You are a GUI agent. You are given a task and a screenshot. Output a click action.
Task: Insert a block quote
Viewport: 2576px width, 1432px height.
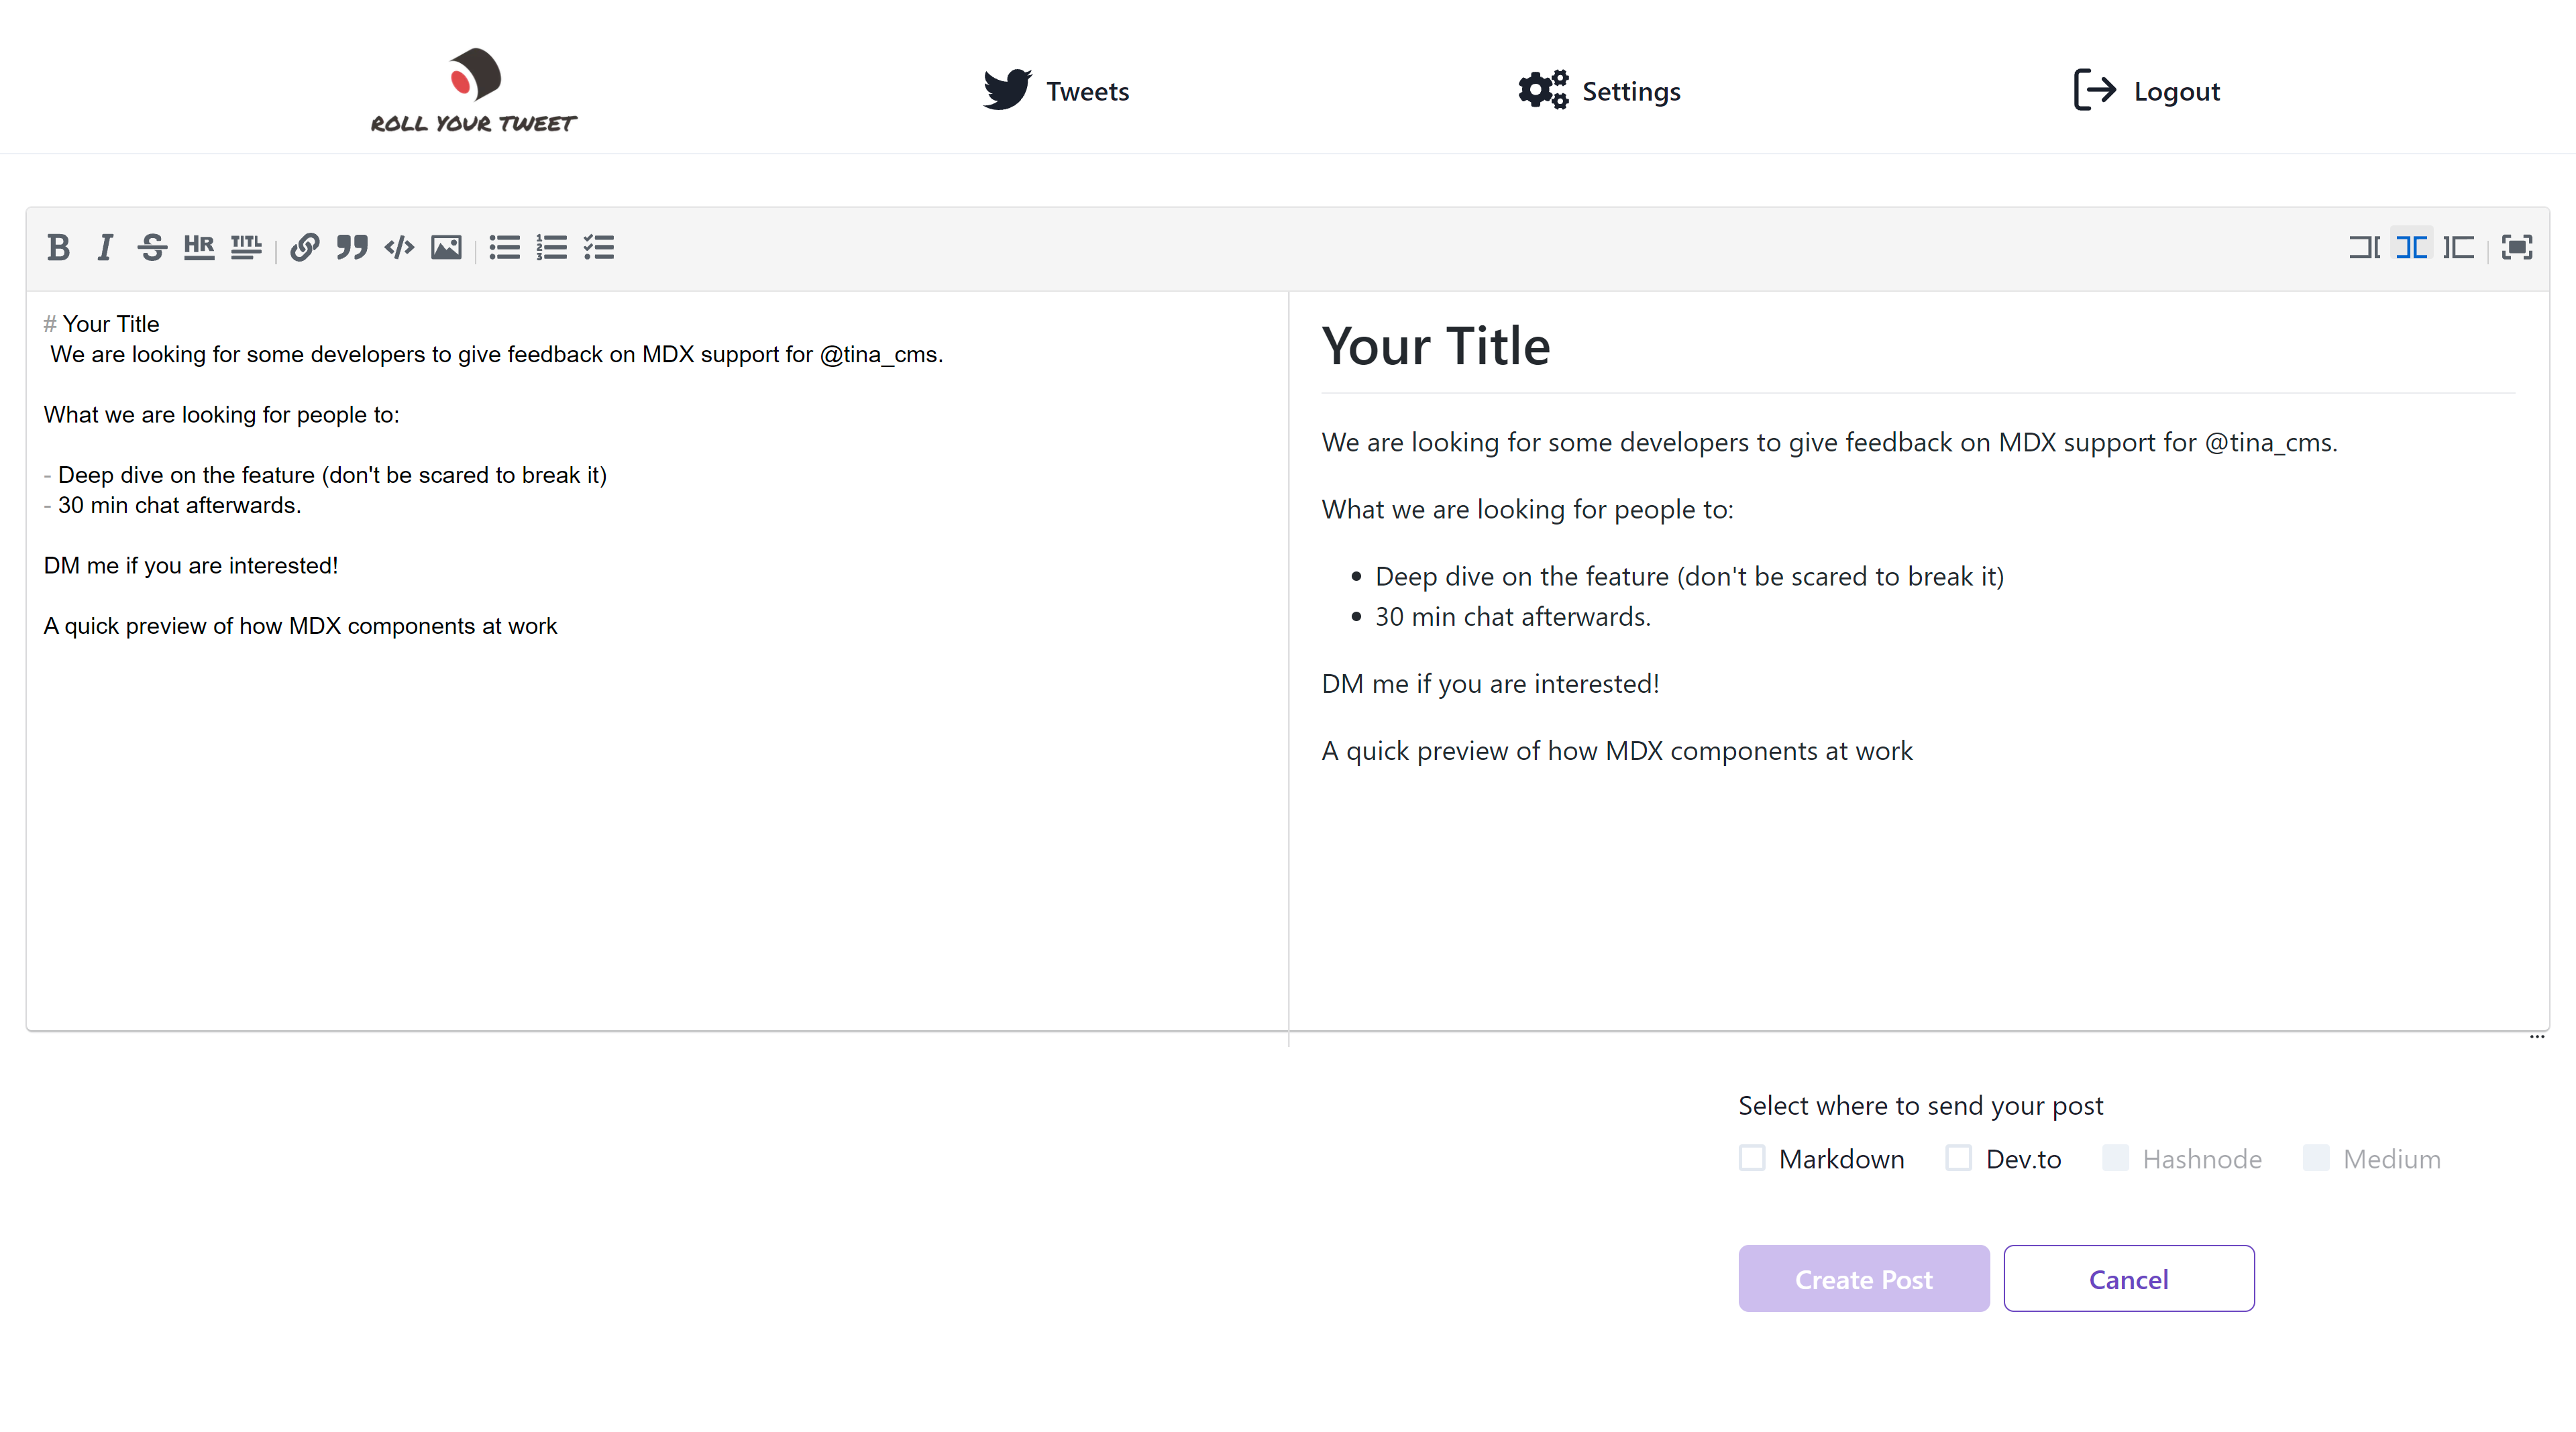tap(352, 247)
